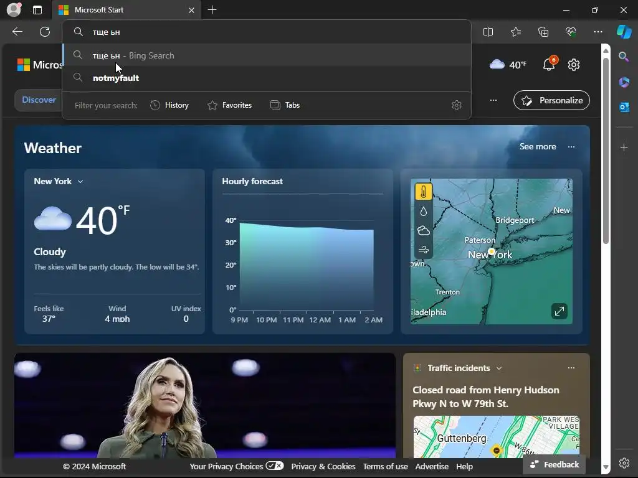This screenshot has width=638, height=478.
Task: Open sidebar settings gear at bottom
Action: [624, 463]
